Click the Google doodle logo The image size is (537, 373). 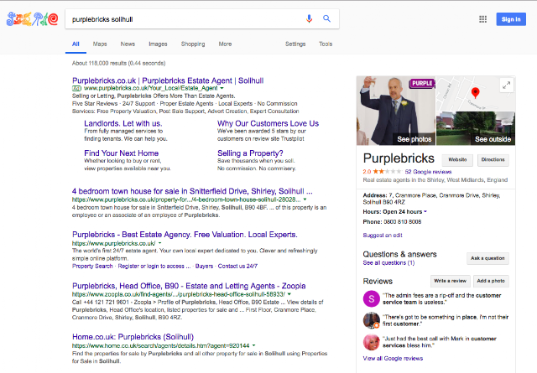(32, 19)
